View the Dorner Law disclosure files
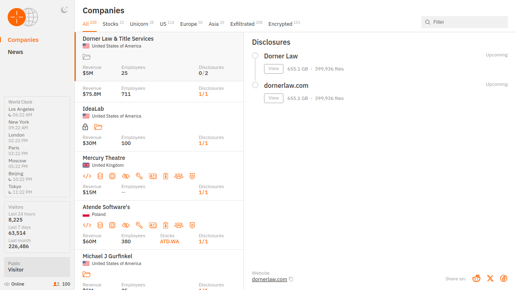The height and width of the screenshot is (290, 516). point(273,69)
